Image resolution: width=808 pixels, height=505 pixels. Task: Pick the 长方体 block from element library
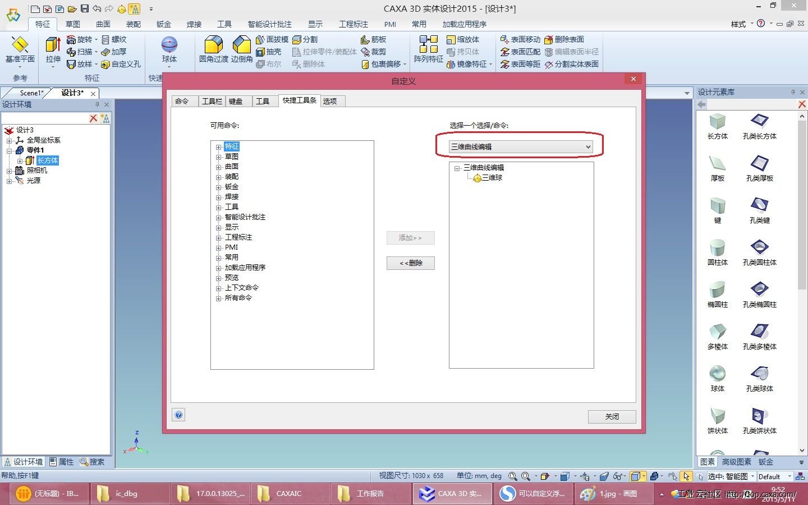718,127
